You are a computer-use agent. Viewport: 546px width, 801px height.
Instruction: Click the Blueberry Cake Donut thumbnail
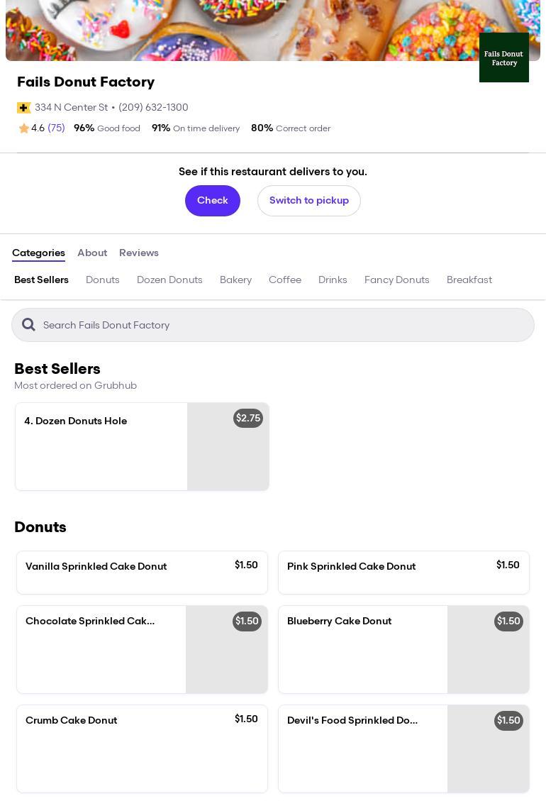(488, 649)
